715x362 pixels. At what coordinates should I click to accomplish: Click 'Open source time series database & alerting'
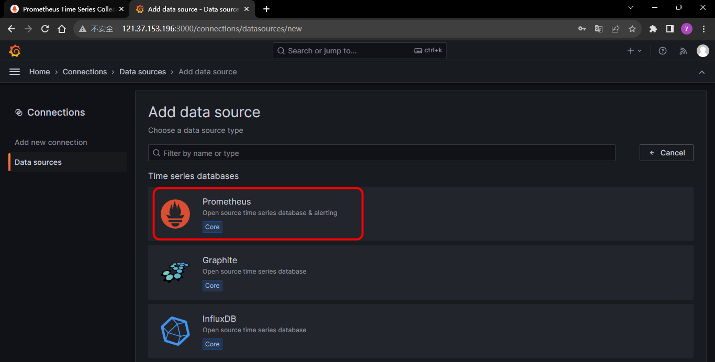(x=270, y=213)
